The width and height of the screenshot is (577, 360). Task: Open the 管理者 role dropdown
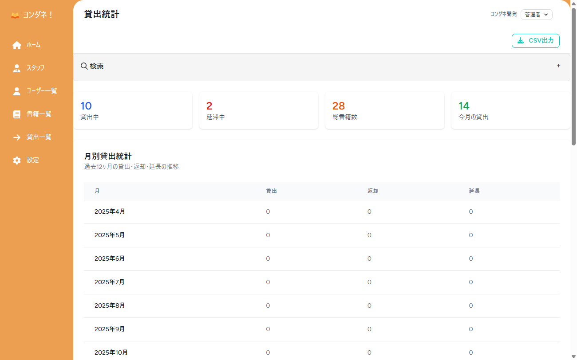[536, 15]
